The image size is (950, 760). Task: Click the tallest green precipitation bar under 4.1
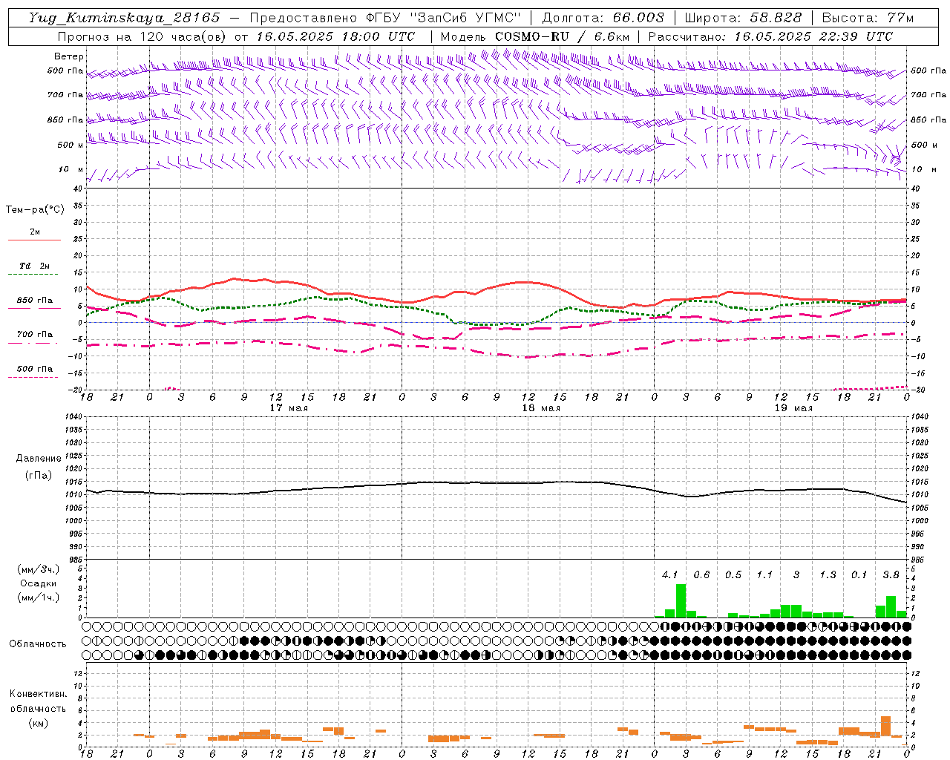[x=681, y=601]
